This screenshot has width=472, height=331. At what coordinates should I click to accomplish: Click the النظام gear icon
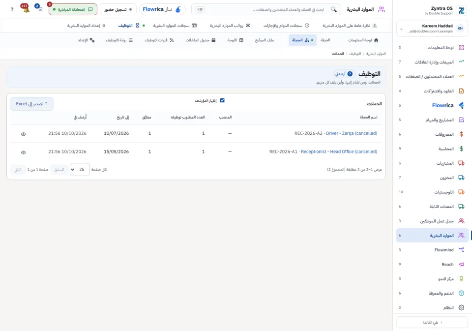tap(461, 307)
